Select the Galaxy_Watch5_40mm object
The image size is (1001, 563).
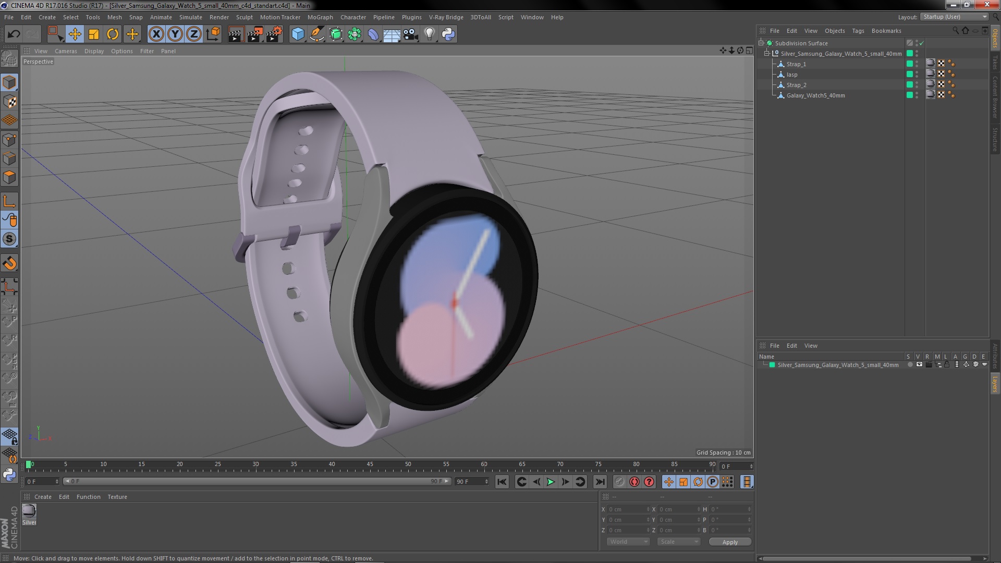[815, 95]
